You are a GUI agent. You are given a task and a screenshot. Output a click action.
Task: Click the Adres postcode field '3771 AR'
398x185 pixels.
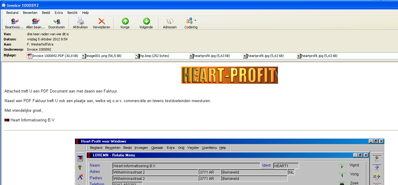pyautogui.click(x=210, y=172)
